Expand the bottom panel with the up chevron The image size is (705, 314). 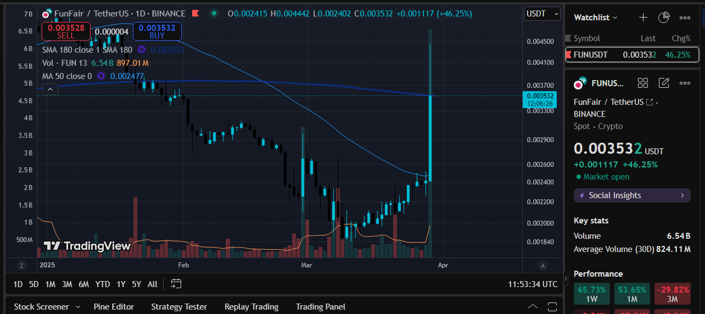click(533, 306)
